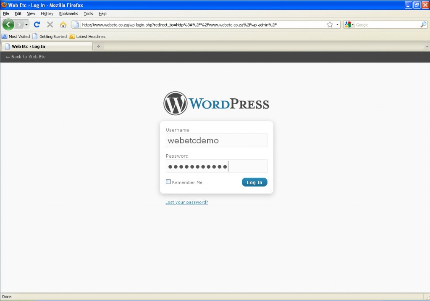The height and width of the screenshot is (301, 430).
Task: Go back with the green Back arrow
Action: click(x=8, y=25)
